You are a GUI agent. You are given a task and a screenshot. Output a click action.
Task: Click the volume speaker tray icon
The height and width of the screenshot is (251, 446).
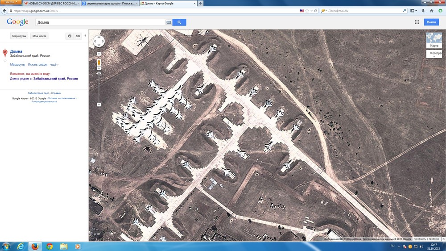click(x=421, y=247)
